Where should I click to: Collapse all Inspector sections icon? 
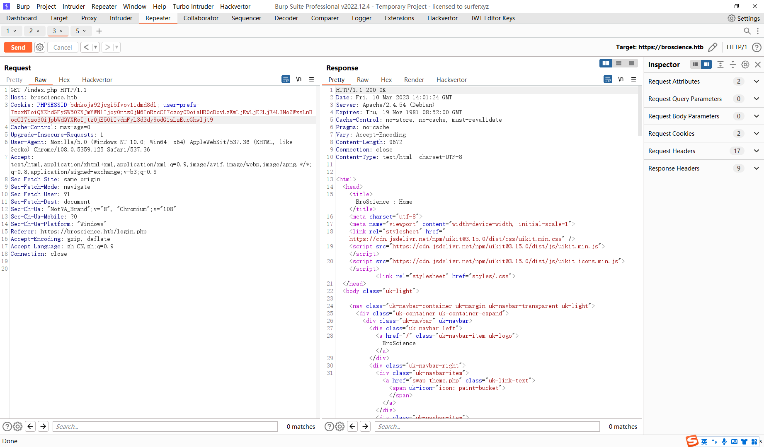[x=733, y=64]
